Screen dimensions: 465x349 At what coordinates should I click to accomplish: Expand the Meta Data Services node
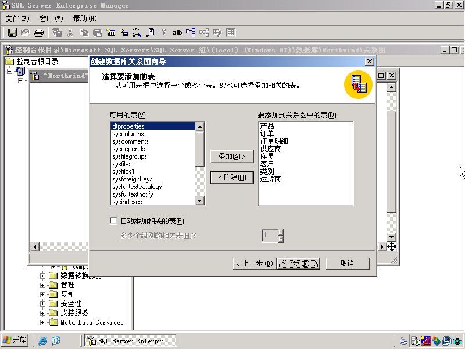(42, 322)
